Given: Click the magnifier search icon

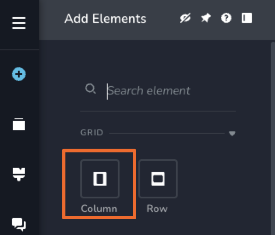Looking at the screenshot, I should click(91, 89).
